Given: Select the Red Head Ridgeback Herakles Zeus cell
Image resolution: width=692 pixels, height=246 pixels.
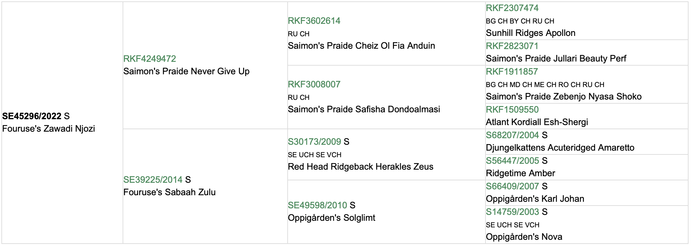Looking at the screenshot, I should [386, 154].
